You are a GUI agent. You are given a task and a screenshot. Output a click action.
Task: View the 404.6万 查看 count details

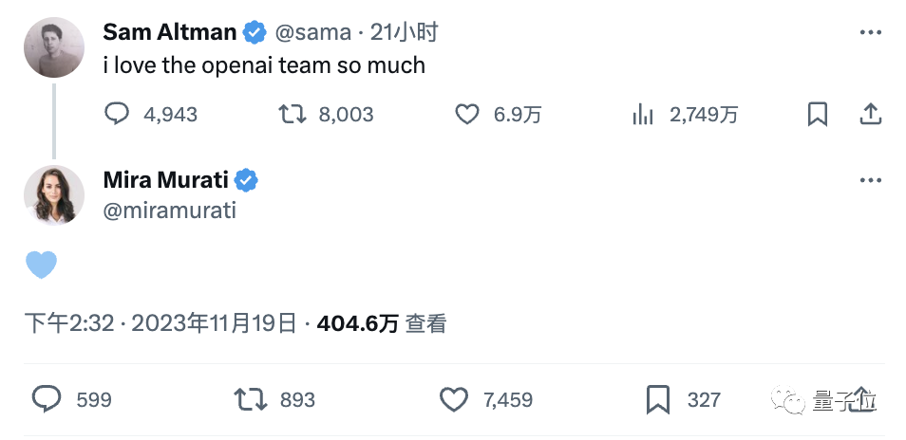click(x=381, y=323)
